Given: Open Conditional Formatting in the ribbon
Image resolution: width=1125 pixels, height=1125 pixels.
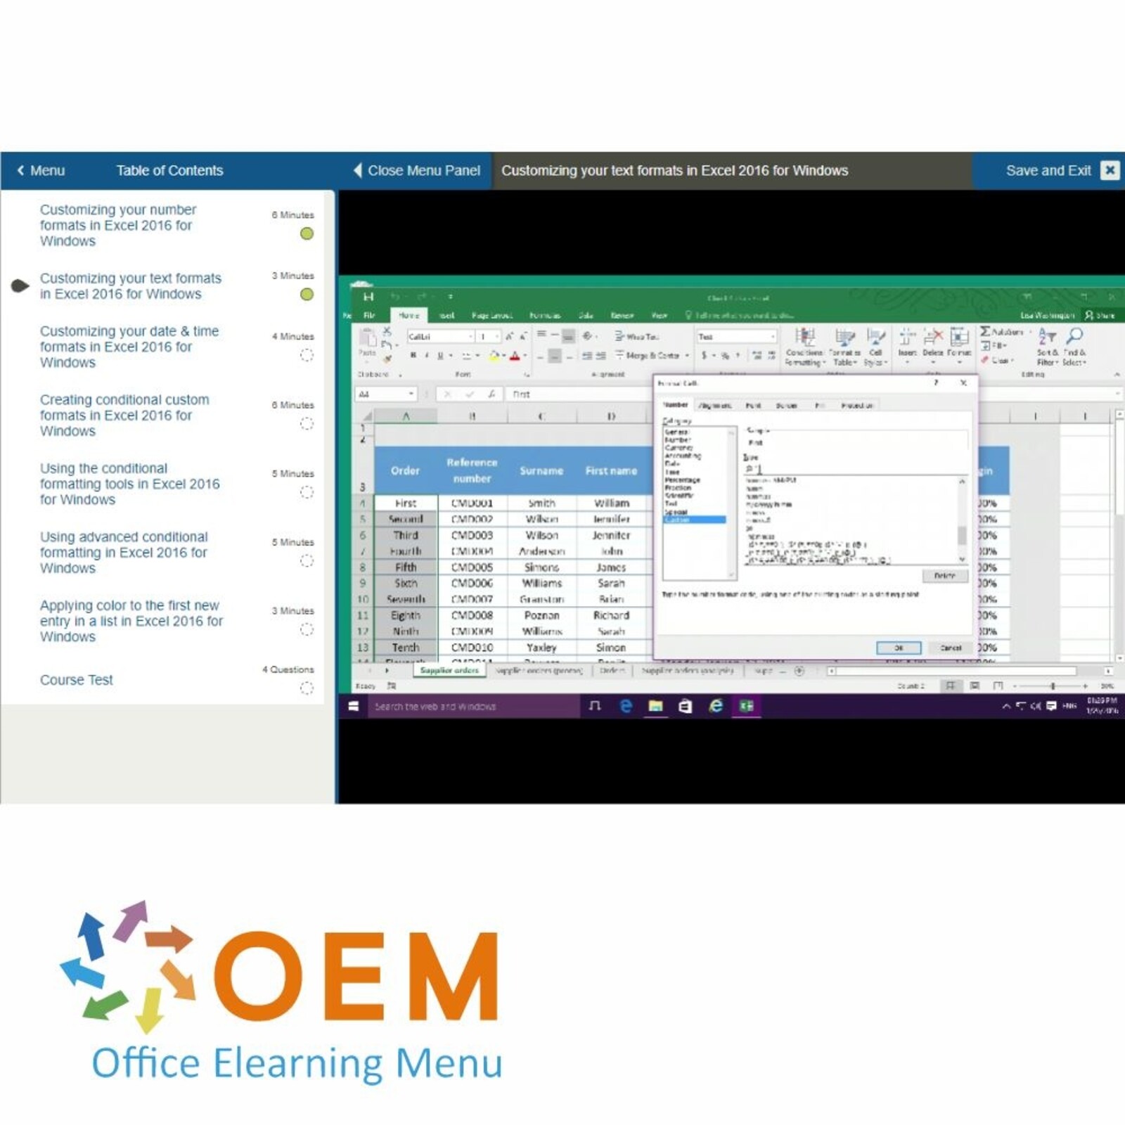Looking at the screenshot, I should point(805,347).
